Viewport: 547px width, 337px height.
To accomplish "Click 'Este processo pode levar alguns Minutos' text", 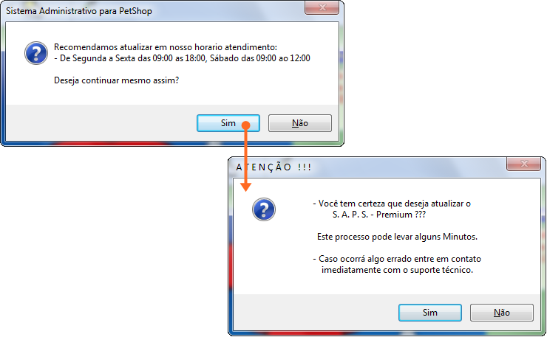I will [x=397, y=237].
